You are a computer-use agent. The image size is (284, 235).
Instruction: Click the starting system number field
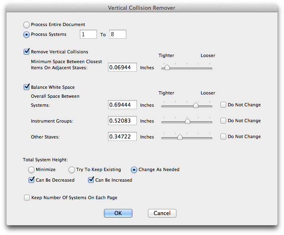88,34
